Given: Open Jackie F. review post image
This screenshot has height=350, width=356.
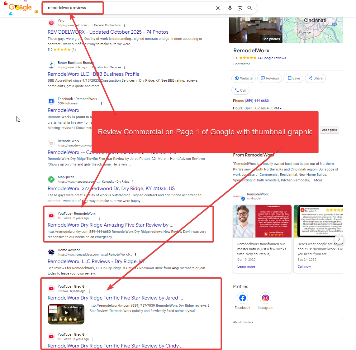Looking at the screenshot, I should [319, 221].
